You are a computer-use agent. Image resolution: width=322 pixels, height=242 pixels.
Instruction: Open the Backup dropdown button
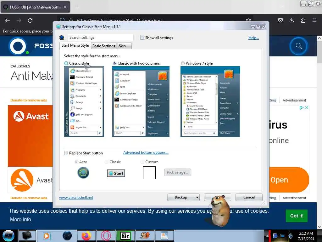coord(183,197)
